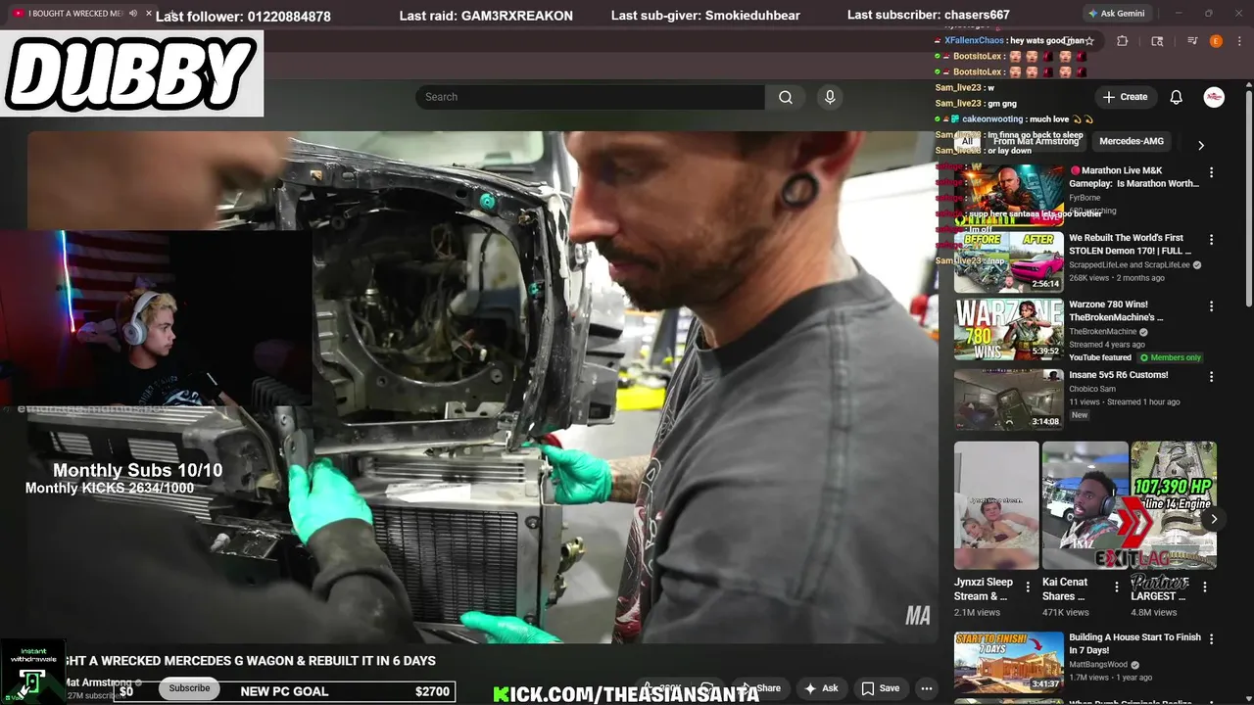This screenshot has width=1254, height=705.
Task: Open the Chrome extensions puzzle icon
Action: pyautogui.click(x=1123, y=41)
